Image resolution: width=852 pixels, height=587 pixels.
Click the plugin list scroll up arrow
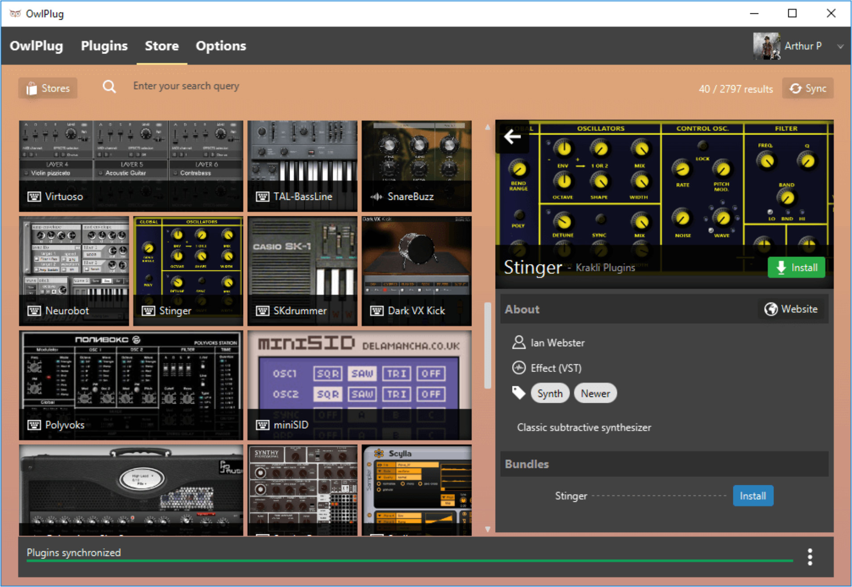click(488, 127)
